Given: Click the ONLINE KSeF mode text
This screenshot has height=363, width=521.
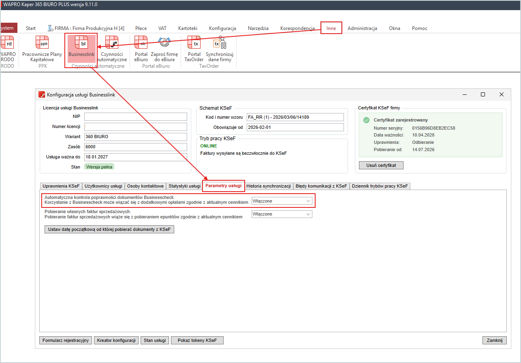Looking at the screenshot, I should (x=209, y=146).
